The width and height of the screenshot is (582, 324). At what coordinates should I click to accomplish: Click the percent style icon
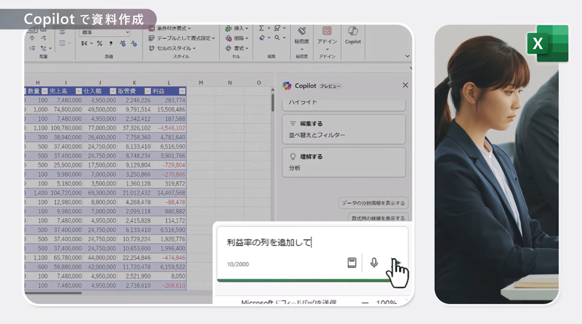(99, 44)
